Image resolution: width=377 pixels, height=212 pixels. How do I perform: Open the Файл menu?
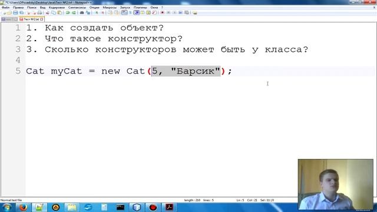(5, 8)
